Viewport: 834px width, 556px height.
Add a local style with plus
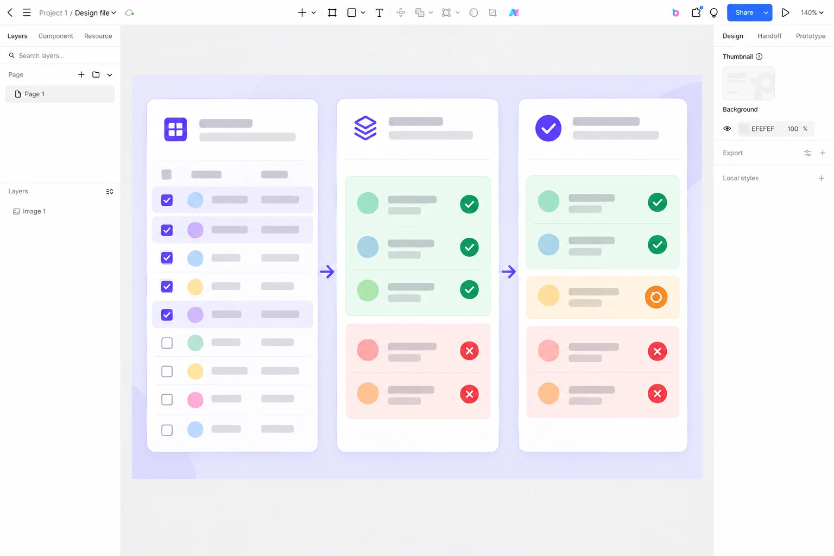tap(822, 178)
